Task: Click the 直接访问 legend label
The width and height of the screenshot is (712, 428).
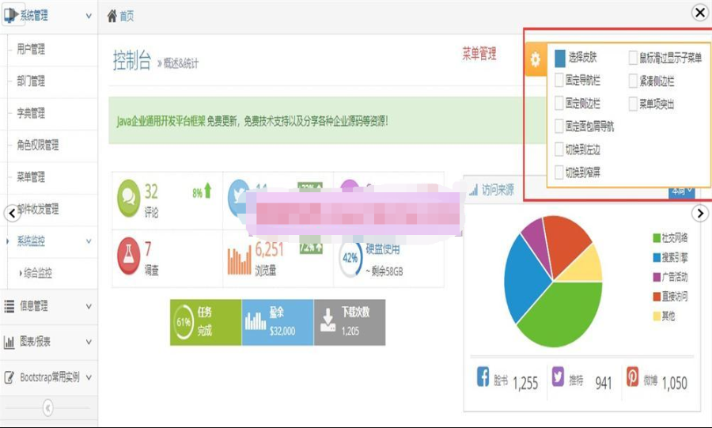Action: click(x=674, y=297)
